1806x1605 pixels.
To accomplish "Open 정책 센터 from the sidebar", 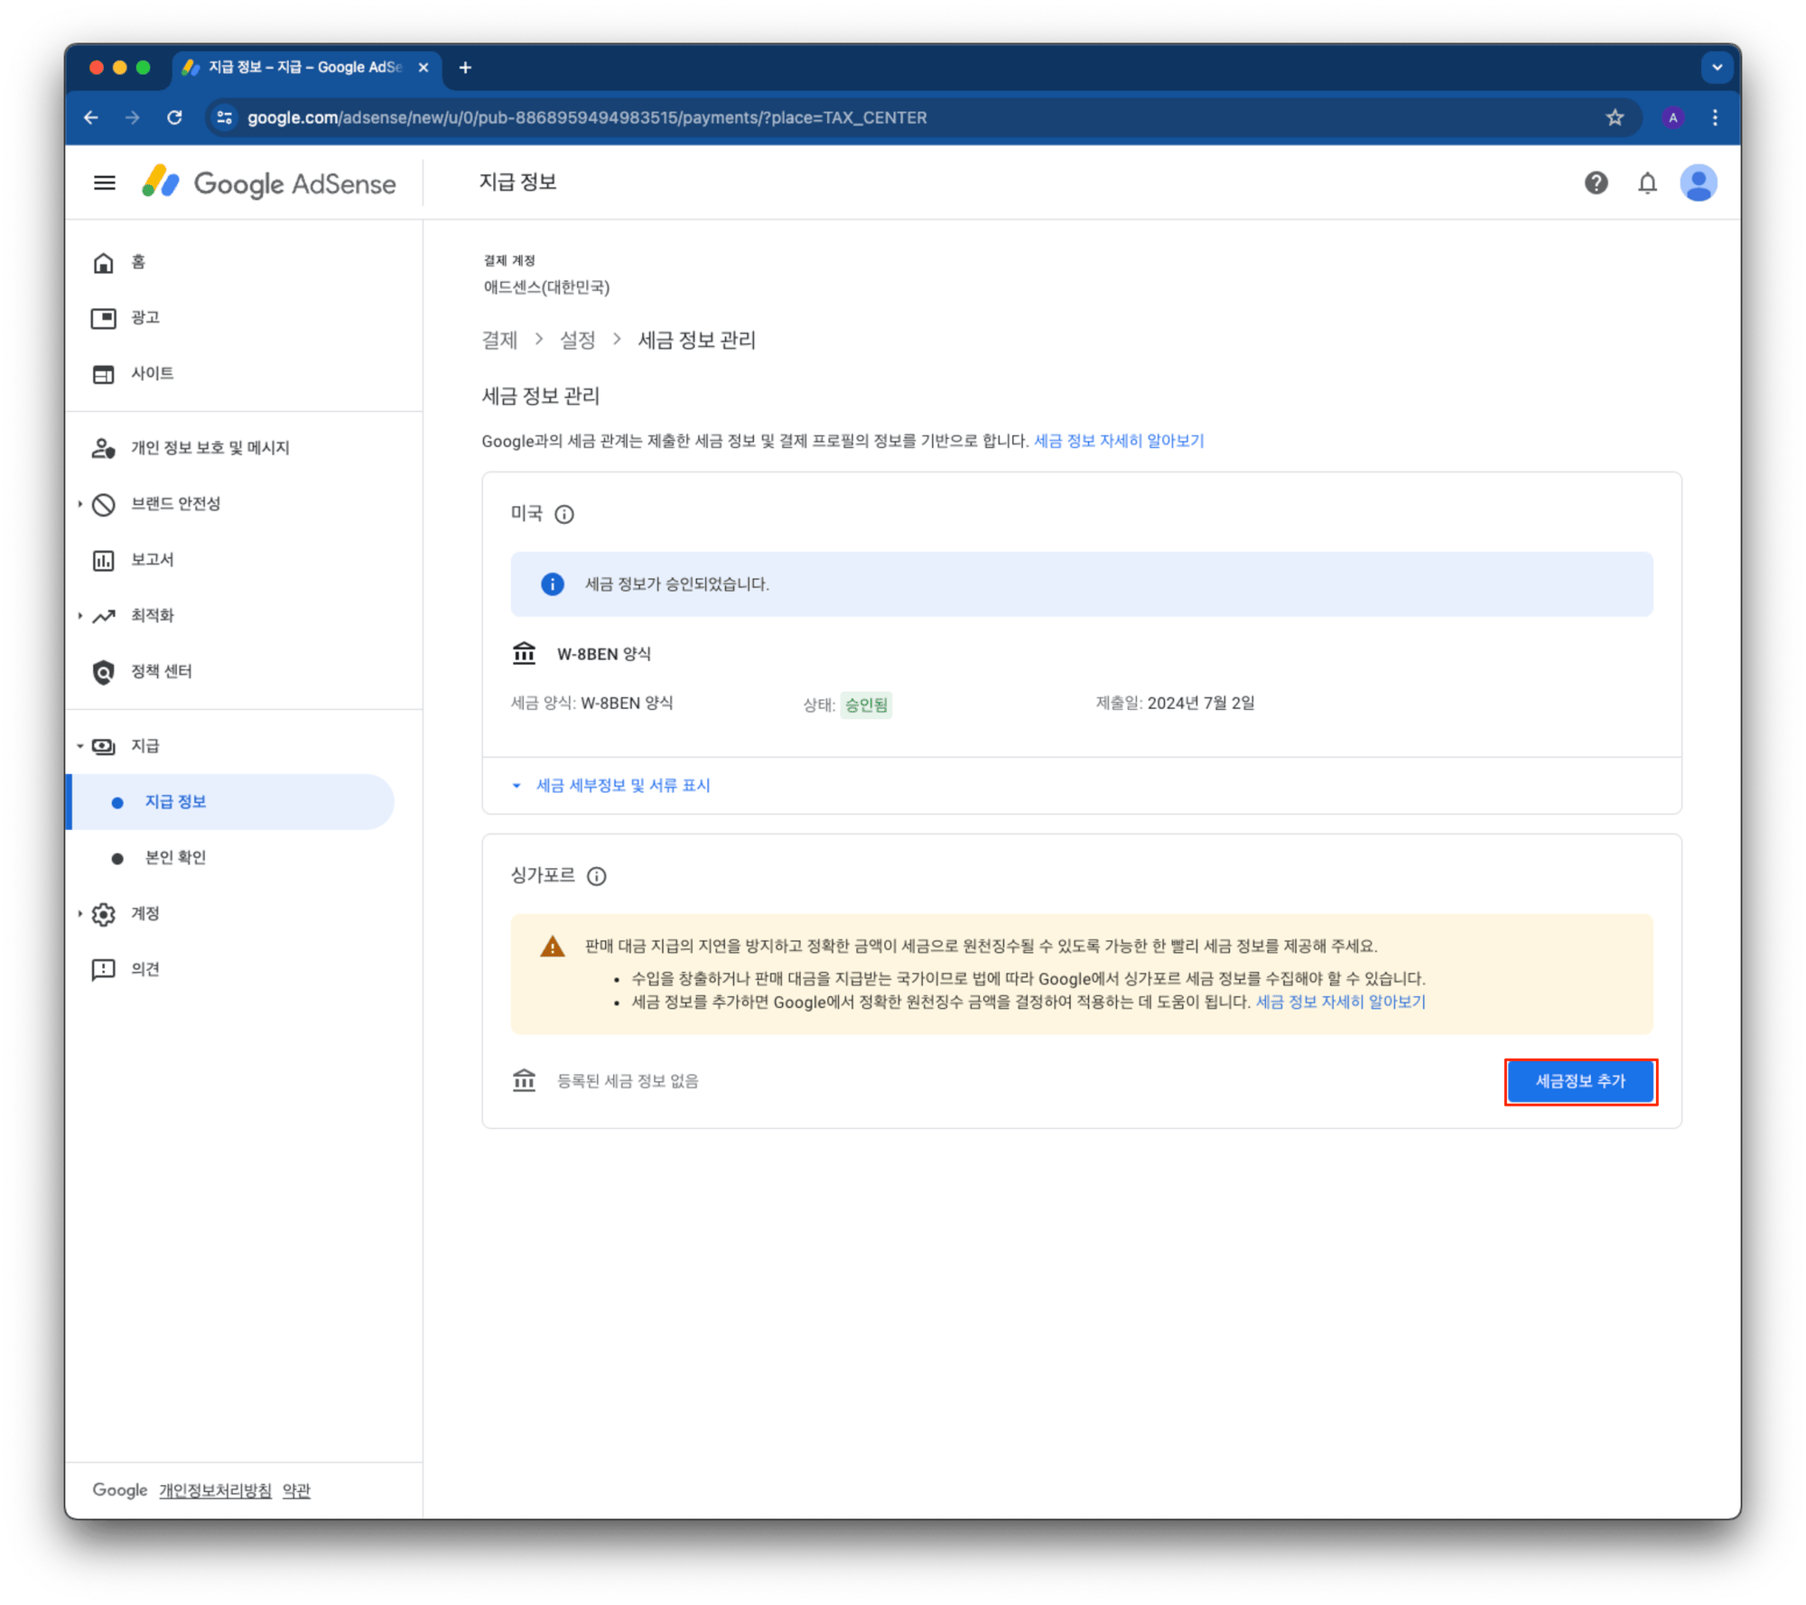I will [161, 671].
